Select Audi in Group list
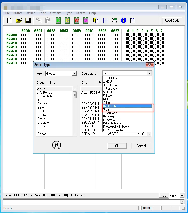Screen dimensions: 188x213 coord(54,100)
